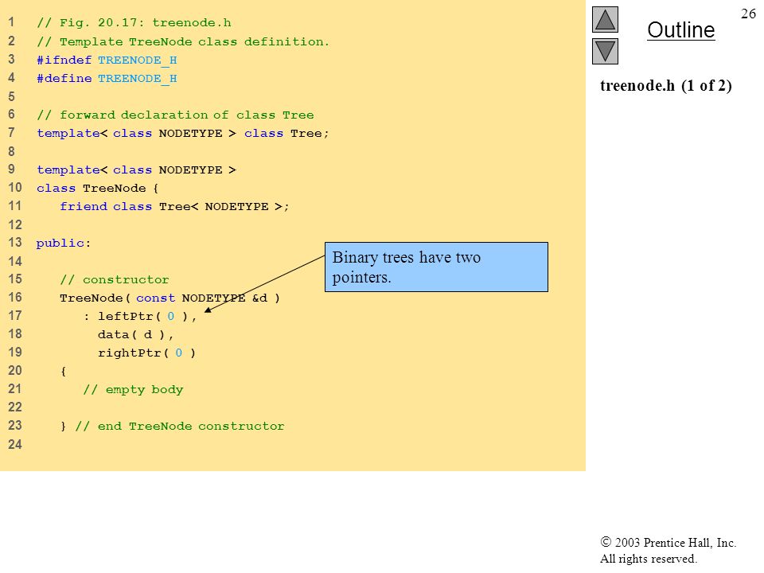
Task: Click the '// constructor' comment
Action: 115,279
